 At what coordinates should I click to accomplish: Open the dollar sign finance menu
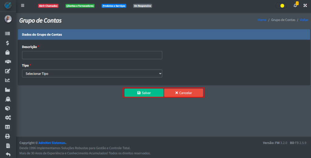[x=8, y=43]
